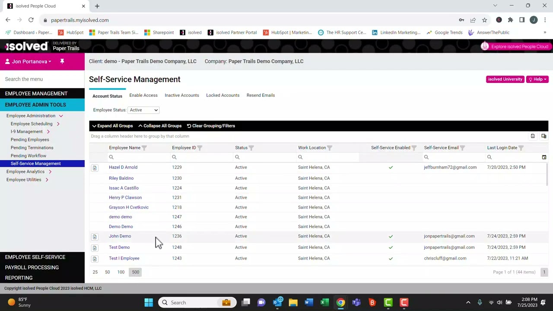Click the Work Location column filter icon
553x311 pixels.
pyautogui.click(x=330, y=148)
